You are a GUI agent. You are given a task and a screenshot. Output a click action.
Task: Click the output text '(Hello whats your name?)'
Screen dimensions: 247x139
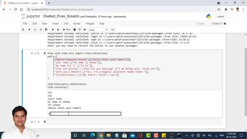point(64,108)
